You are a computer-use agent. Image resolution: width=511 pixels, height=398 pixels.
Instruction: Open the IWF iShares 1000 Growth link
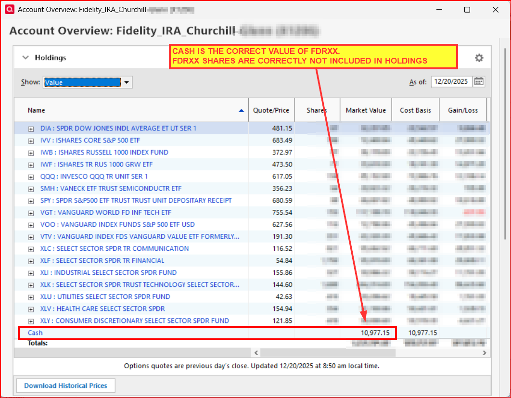pos(96,165)
